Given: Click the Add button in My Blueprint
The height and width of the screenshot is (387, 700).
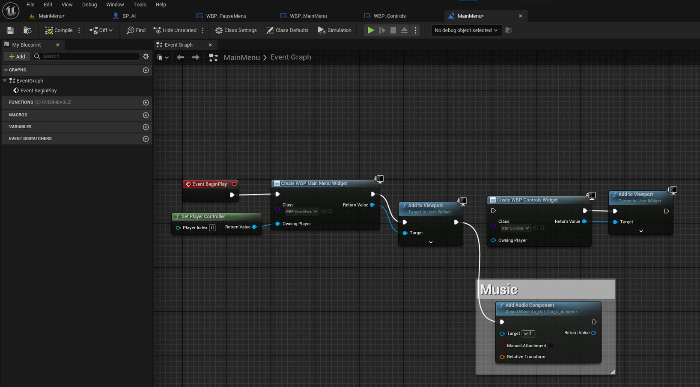Looking at the screenshot, I should click(x=17, y=56).
